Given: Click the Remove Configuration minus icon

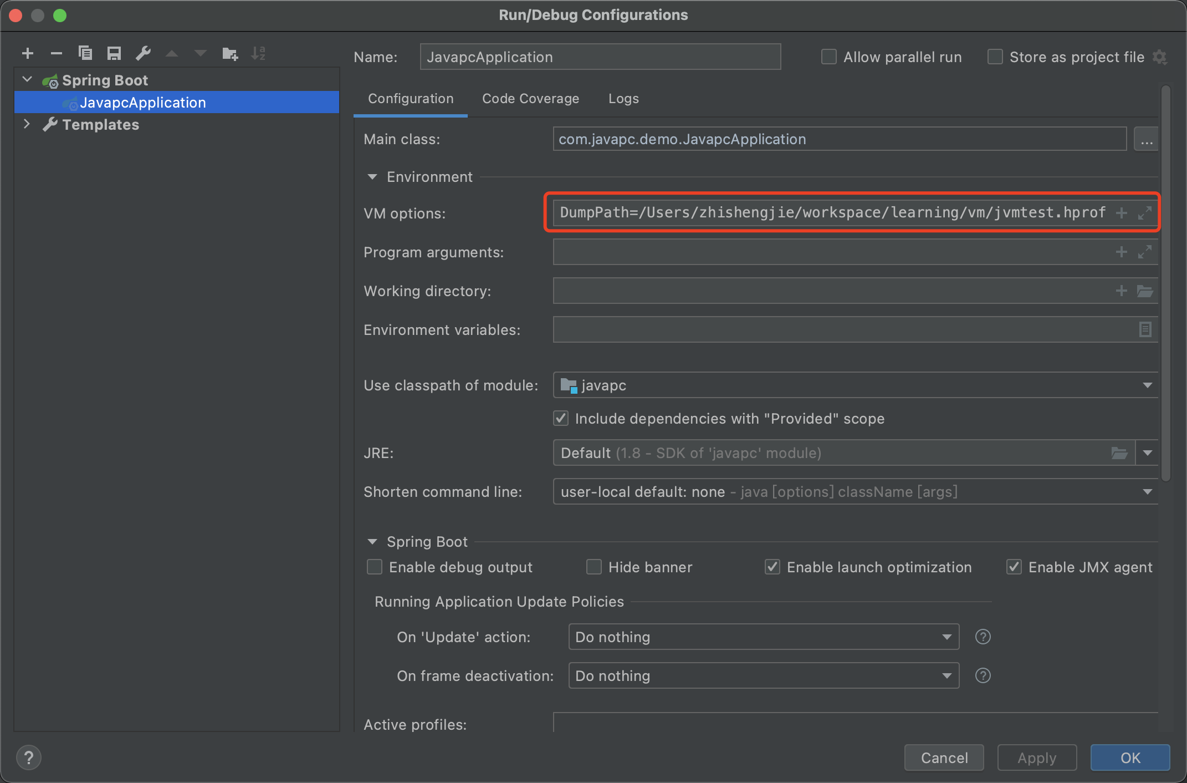Looking at the screenshot, I should [x=57, y=54].
